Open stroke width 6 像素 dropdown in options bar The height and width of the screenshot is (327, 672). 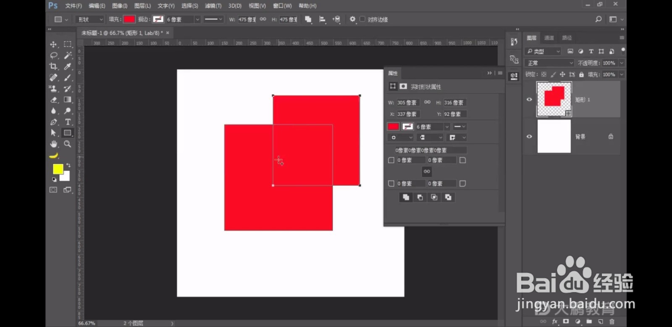pos(197,19)
